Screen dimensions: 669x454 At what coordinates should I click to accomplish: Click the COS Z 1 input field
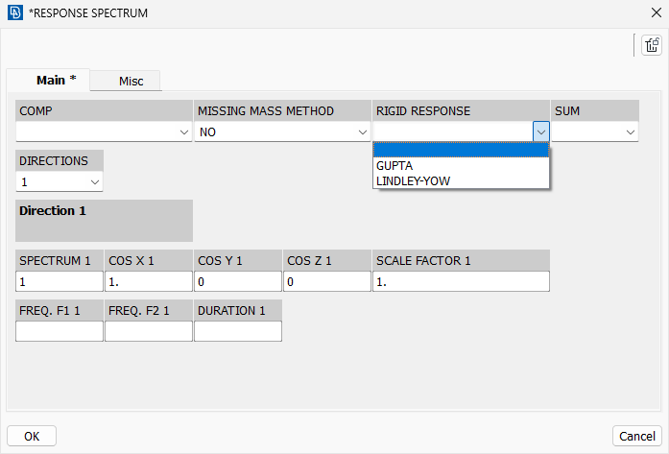pyautogui.click(x=326, y=281)
